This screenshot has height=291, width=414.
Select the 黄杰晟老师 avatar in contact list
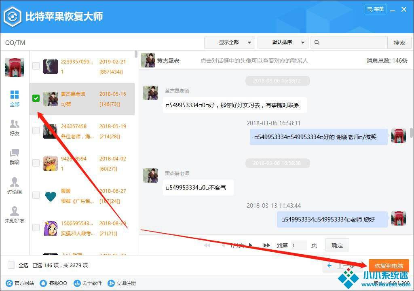point(51,99)
